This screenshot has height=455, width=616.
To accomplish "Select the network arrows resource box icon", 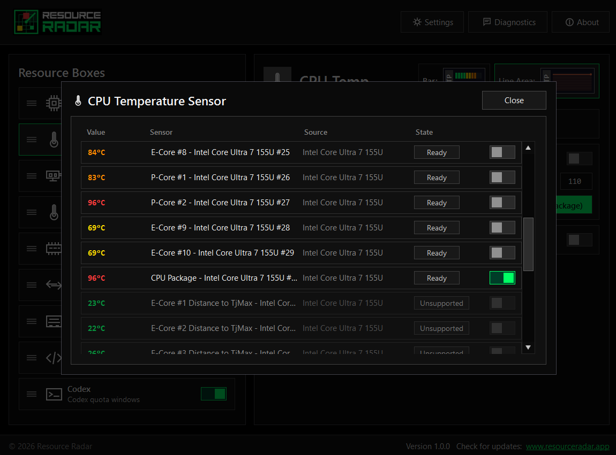I will coord(54,285).
